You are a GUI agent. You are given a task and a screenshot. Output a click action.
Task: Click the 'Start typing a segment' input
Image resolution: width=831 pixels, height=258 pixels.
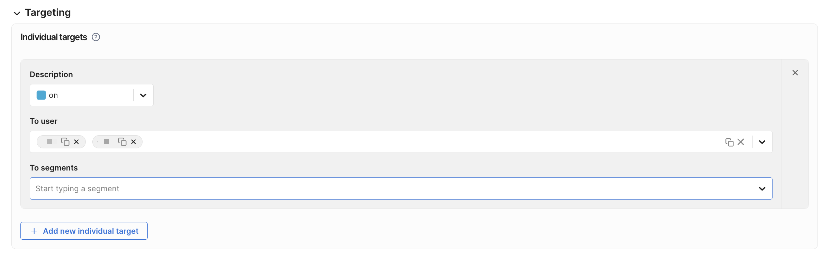tap(381, 188)
